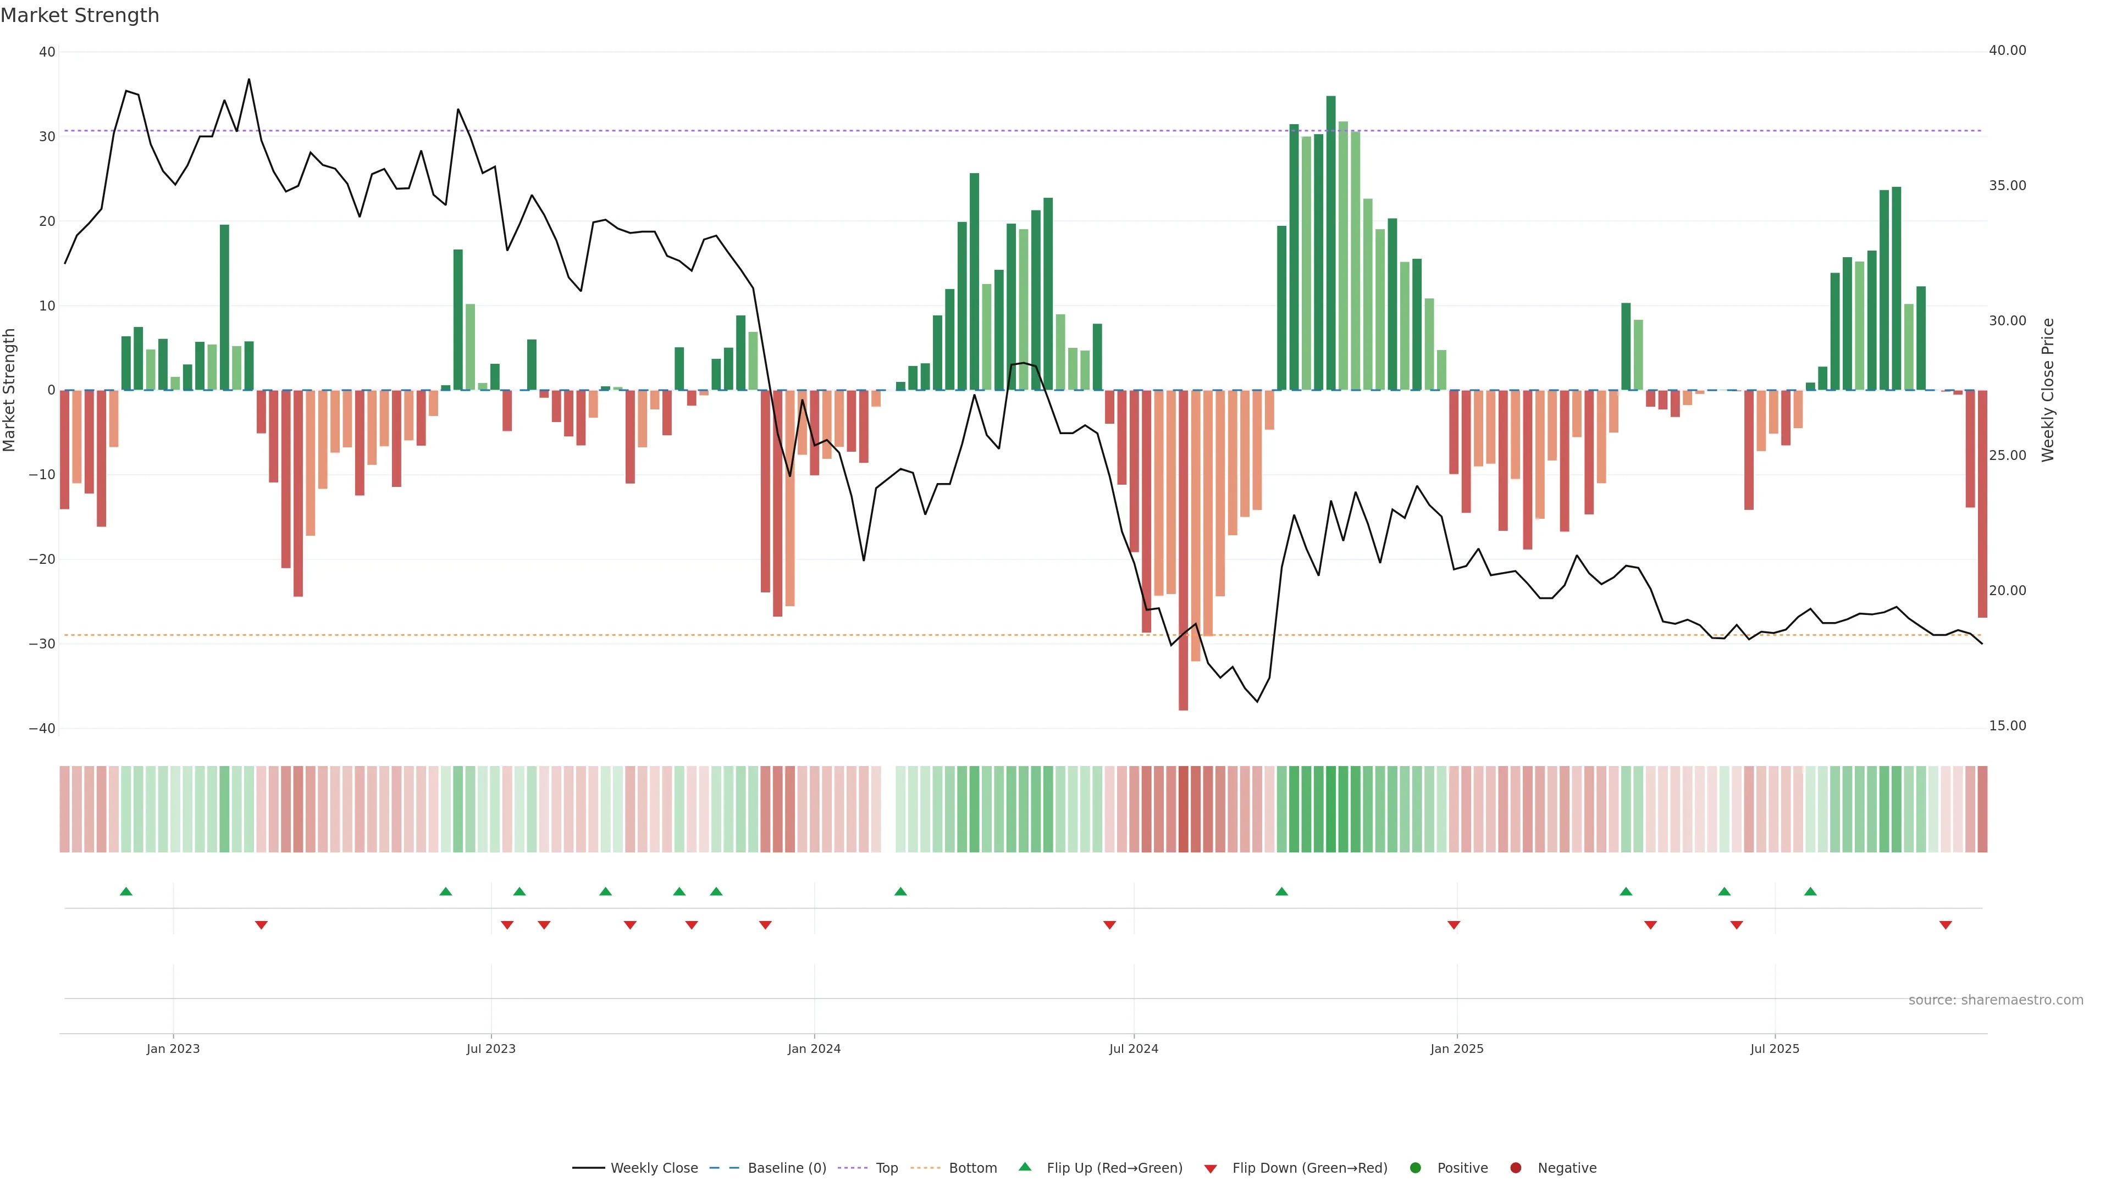Click the Market Strength chart title

(x=80, y=15)
